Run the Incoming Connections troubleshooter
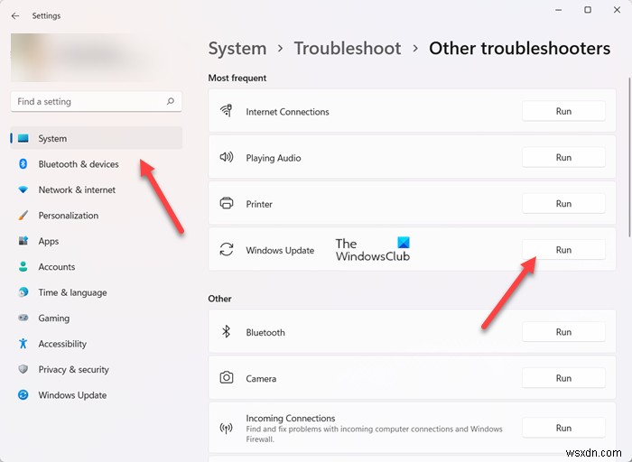Image resolution: width=632 pixels, height=462 pixels. tap(563, 428)
